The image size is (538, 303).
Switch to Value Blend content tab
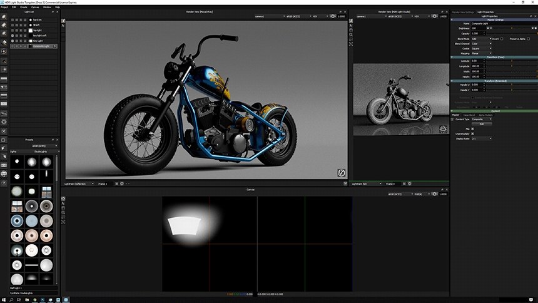469,115
